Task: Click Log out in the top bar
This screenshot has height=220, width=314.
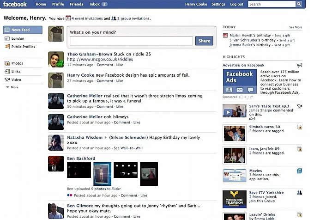Action: coord(236,4)
